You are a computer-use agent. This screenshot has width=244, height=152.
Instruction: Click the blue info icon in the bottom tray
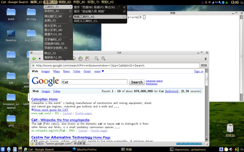221,149
